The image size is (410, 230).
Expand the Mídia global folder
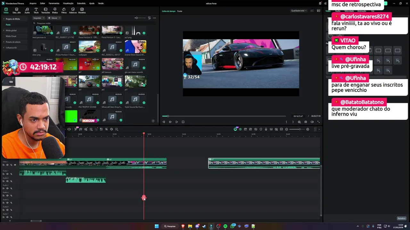coord(4,30)
